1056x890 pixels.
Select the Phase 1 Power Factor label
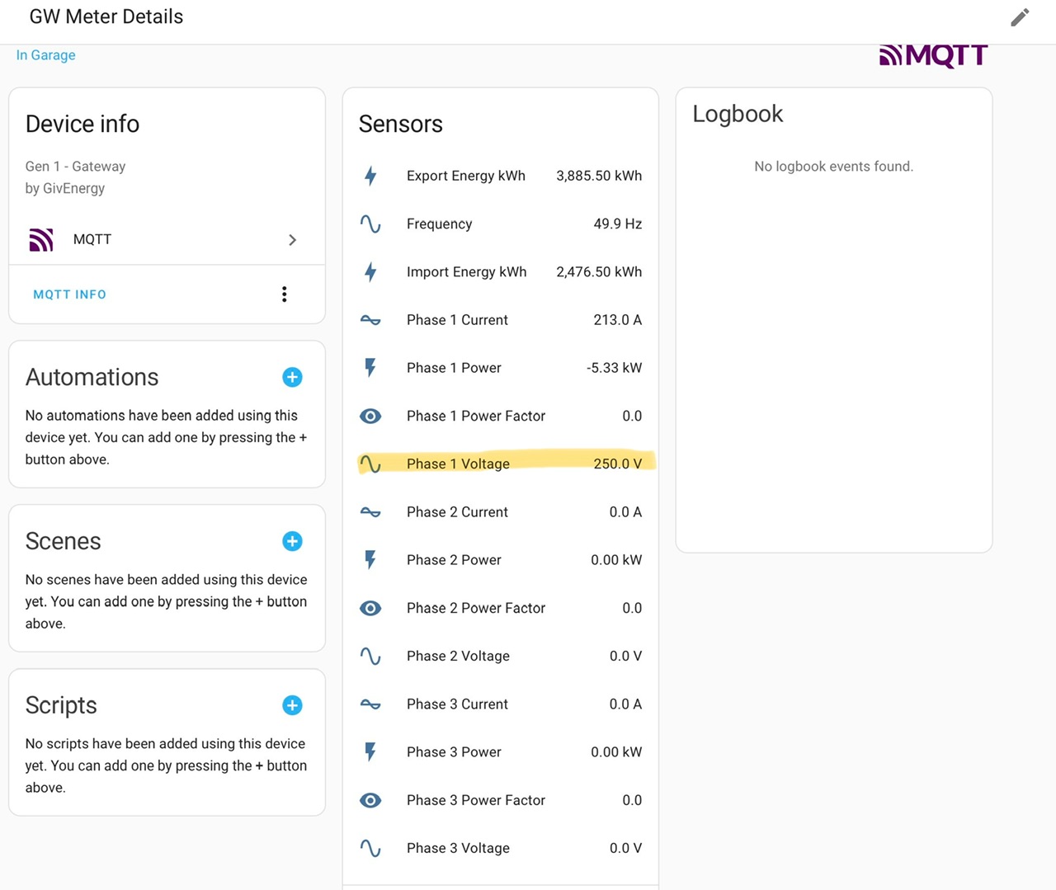pos(476,416)
